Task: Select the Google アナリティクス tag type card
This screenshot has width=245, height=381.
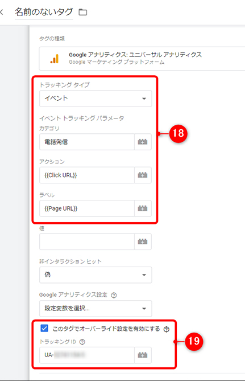Action: 142,58
